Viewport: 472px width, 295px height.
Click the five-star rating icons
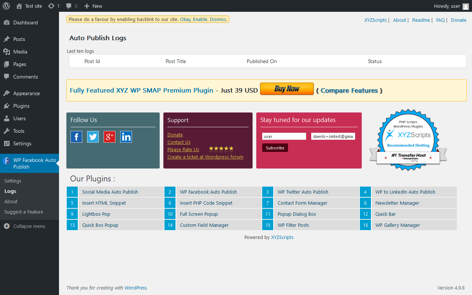[x=221, y=149]
